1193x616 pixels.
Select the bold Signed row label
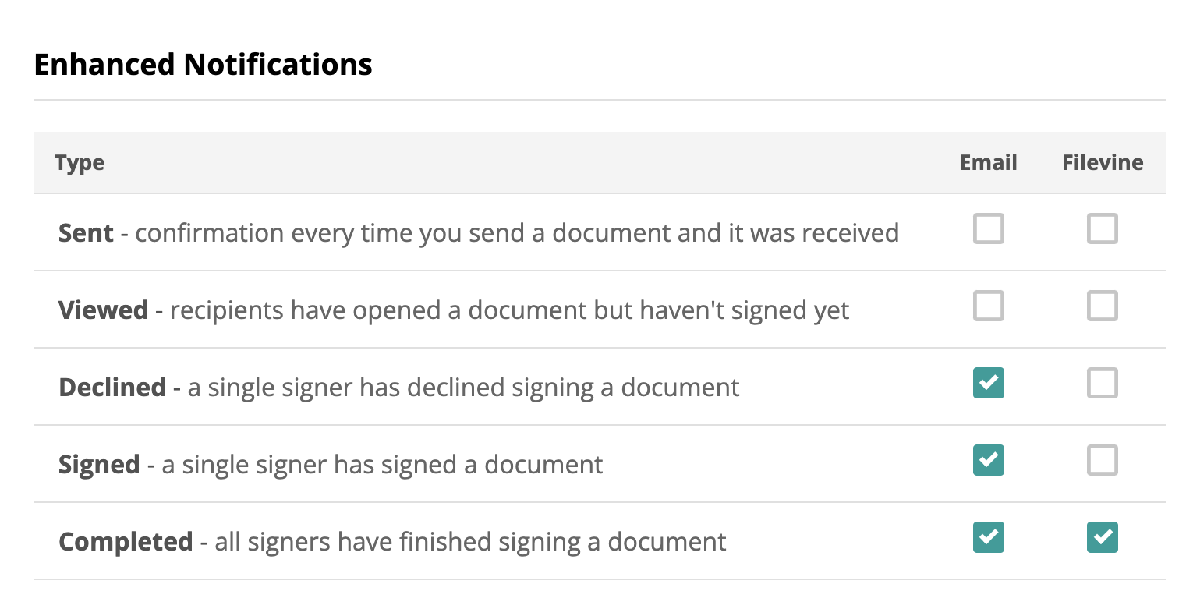99,465
